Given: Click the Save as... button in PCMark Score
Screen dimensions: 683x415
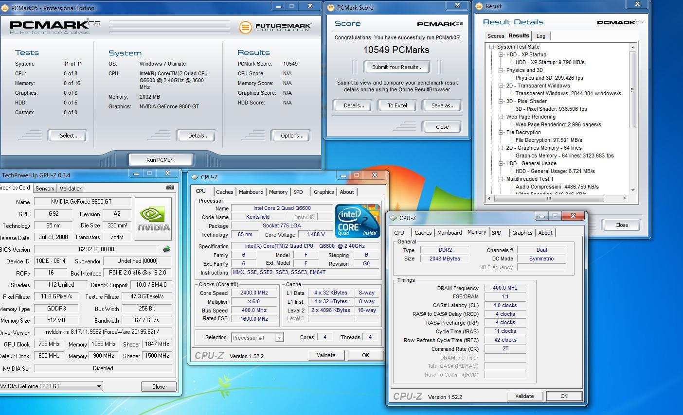Looking at the screenshot, I should pyautogui.click(x=443, y=105).
